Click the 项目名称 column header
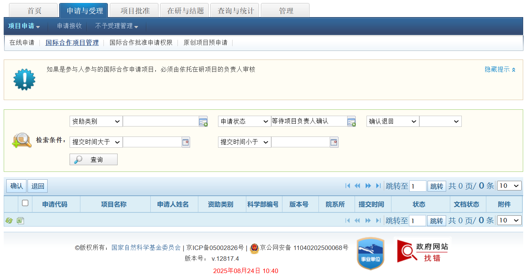Viewport: 528px width, 279px height. [x=115, y=204]
